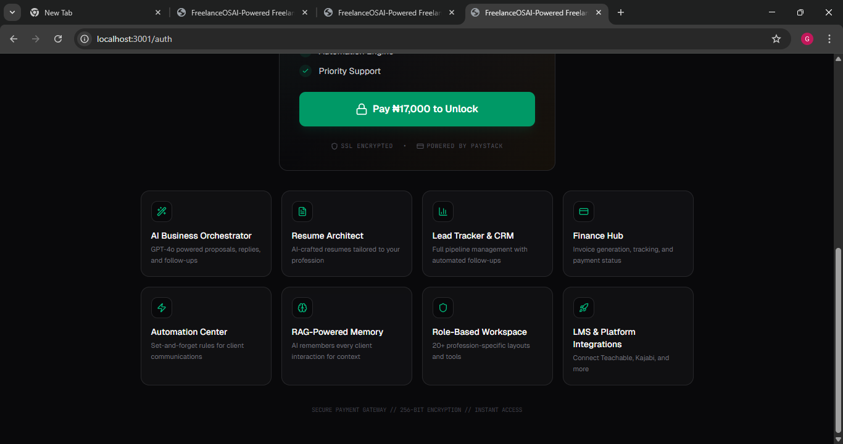Open the Chrome three-dot menu
843x444 pixels.
click(x=829, y=39)
